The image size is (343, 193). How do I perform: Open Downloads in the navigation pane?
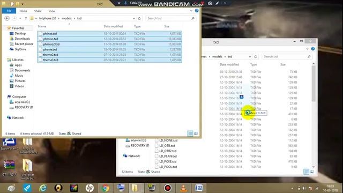point(22,39)
